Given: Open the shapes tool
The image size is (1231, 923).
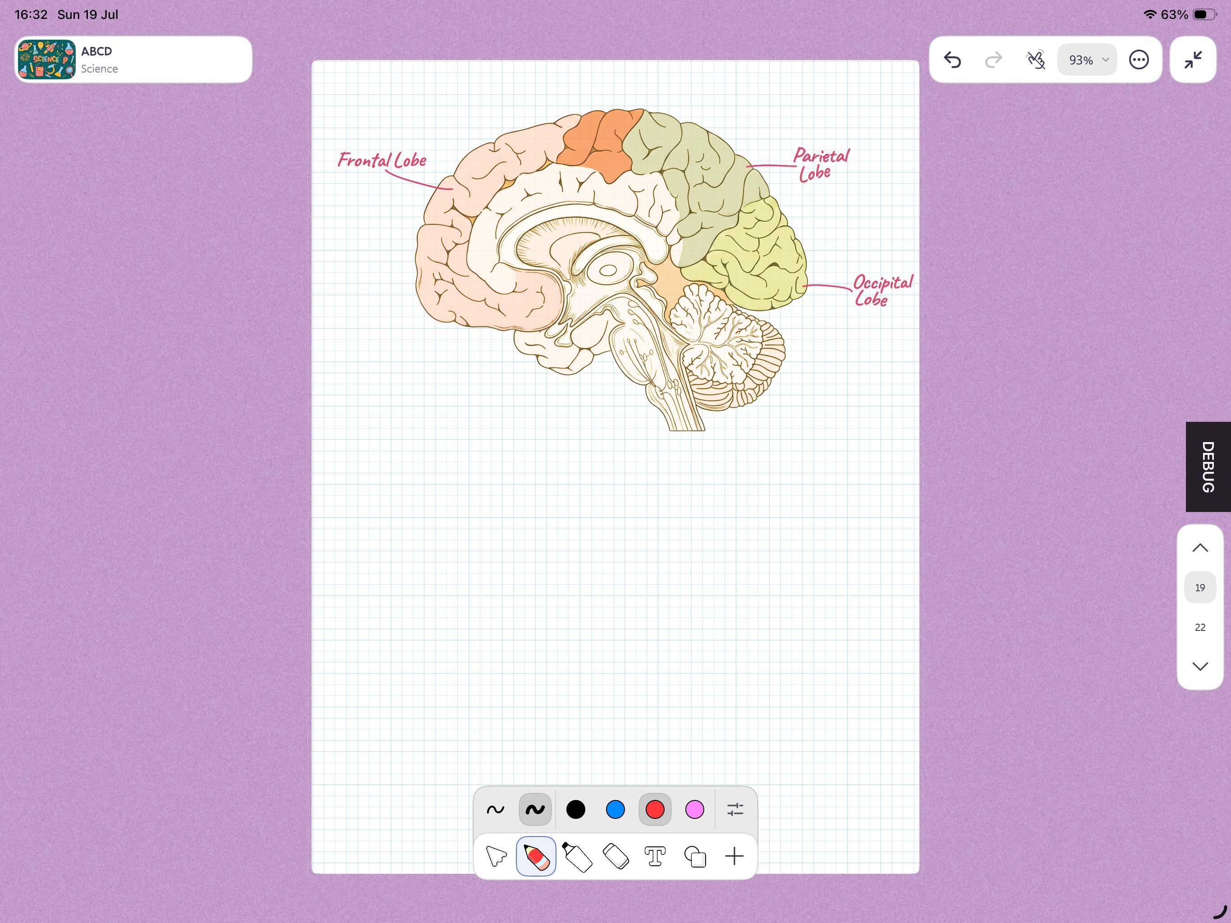Looking at the screenshot, I should coord(695,856).
